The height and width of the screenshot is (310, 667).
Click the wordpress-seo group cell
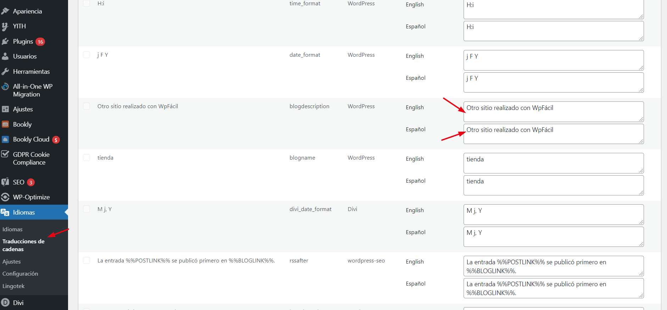pyautogui.click(x=366, y=261)
